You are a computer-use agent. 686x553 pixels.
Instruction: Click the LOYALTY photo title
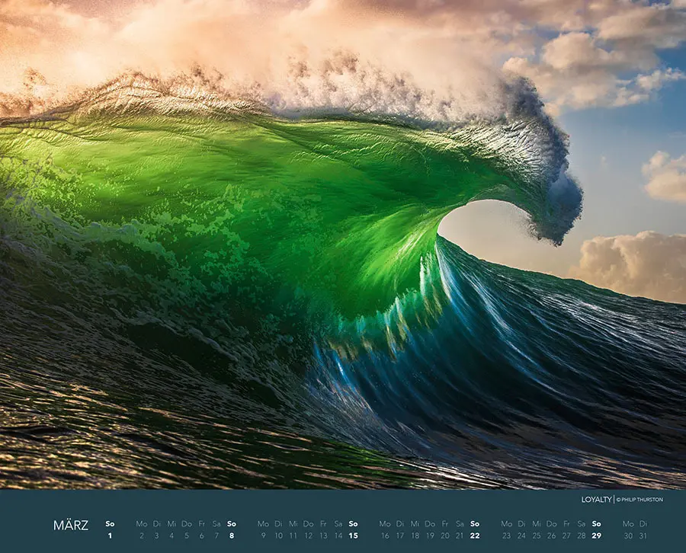596,499
